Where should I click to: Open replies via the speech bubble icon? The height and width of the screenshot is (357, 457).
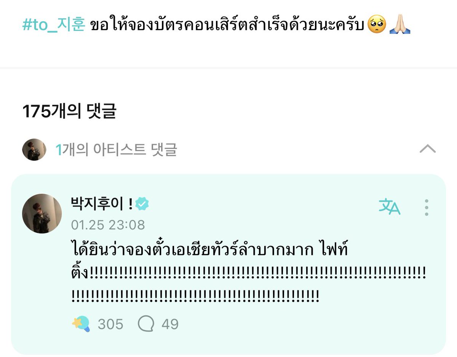click(146, 324)
